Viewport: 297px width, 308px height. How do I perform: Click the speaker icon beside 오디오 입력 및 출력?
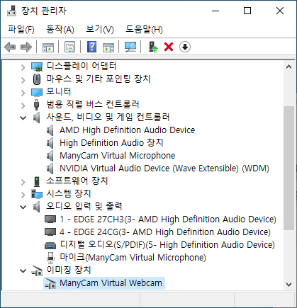(x=36, y=207)
